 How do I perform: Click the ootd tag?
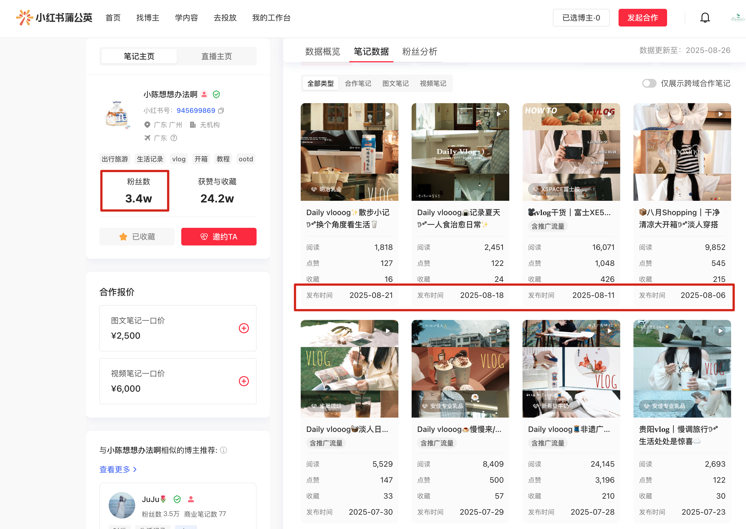[246, 159]
